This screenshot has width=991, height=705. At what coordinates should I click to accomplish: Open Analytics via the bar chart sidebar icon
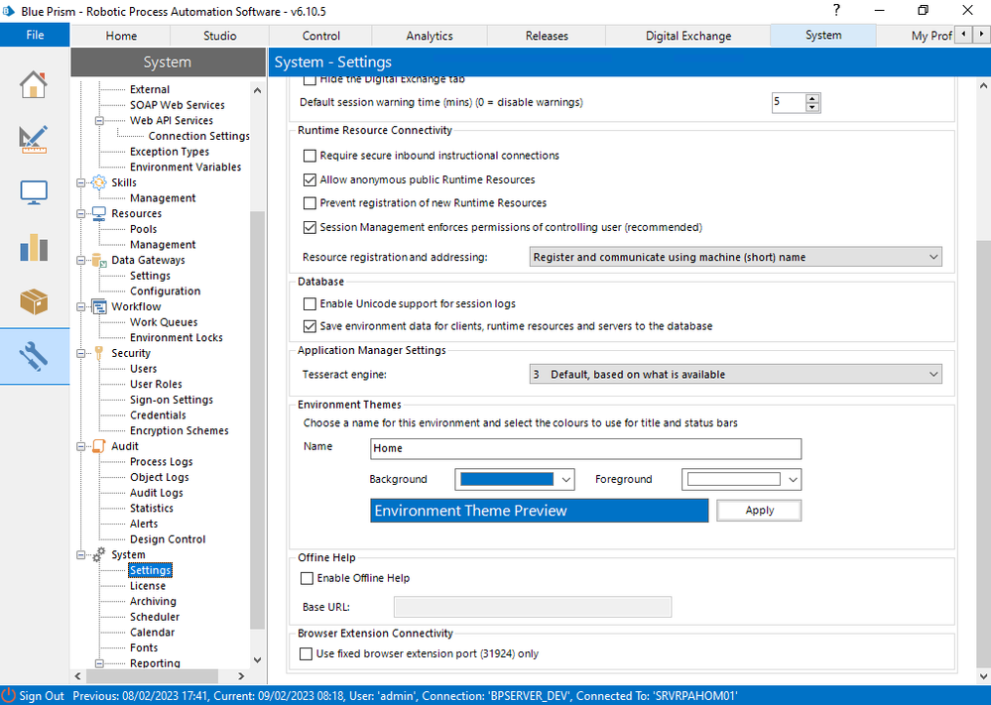(x=34, y=247)
